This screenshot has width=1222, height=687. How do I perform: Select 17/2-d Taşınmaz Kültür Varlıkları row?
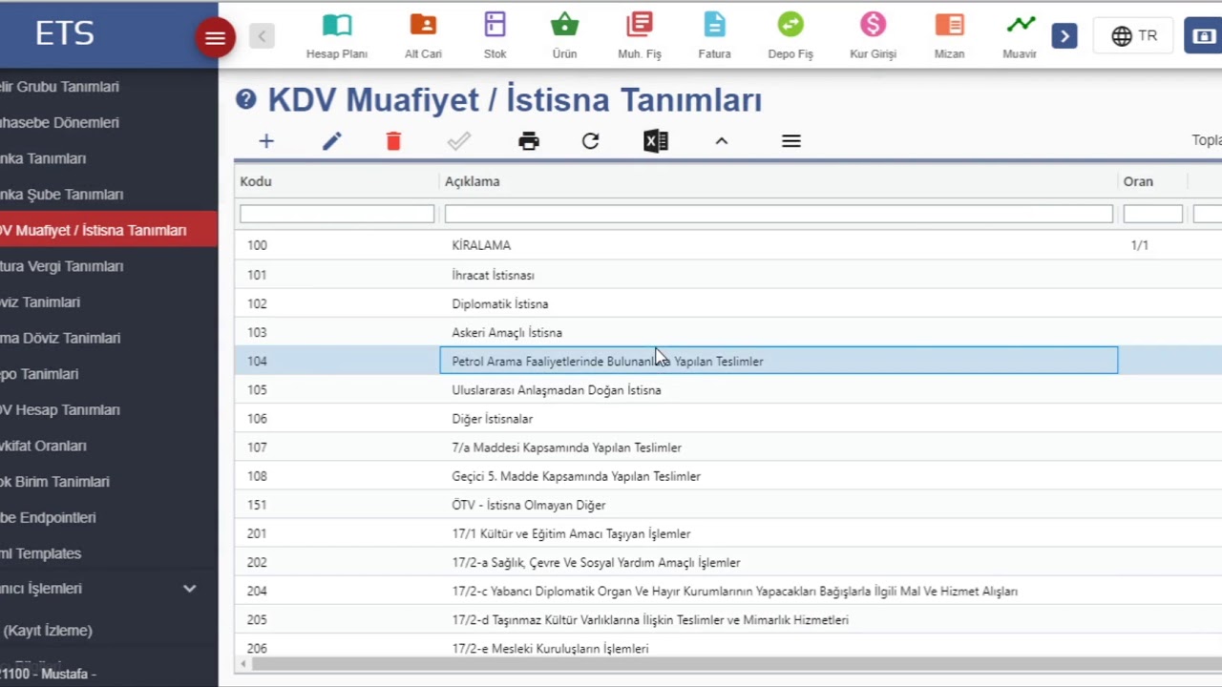[x=727, y=619]
